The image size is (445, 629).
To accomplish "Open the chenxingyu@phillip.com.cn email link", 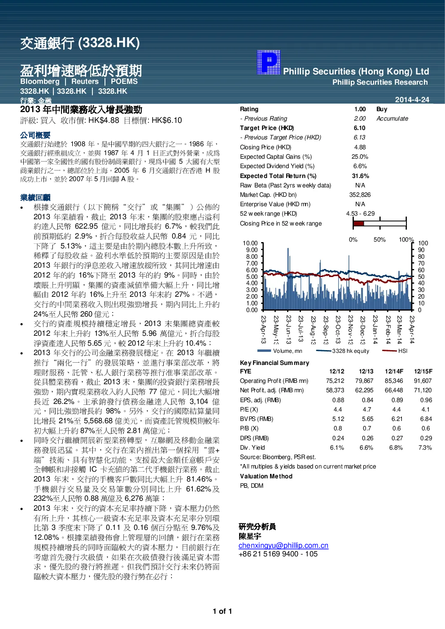I will click(x=284, y=545).
